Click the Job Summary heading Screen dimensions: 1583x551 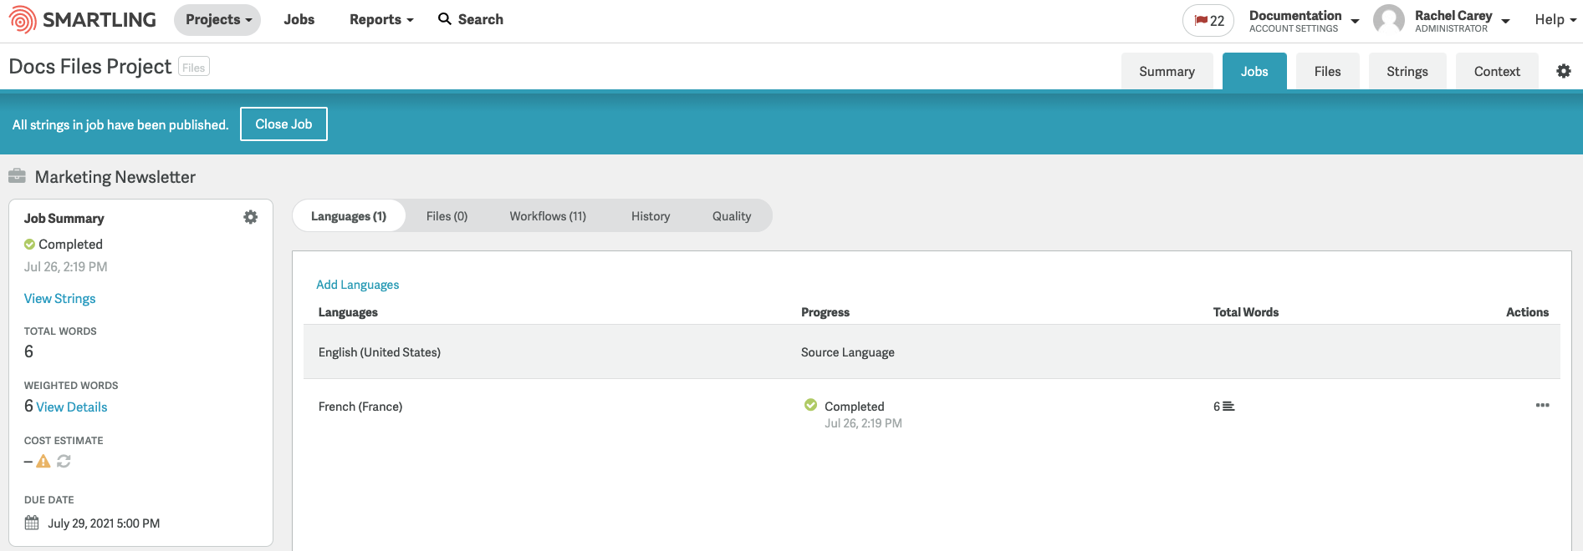coord(64,219)
